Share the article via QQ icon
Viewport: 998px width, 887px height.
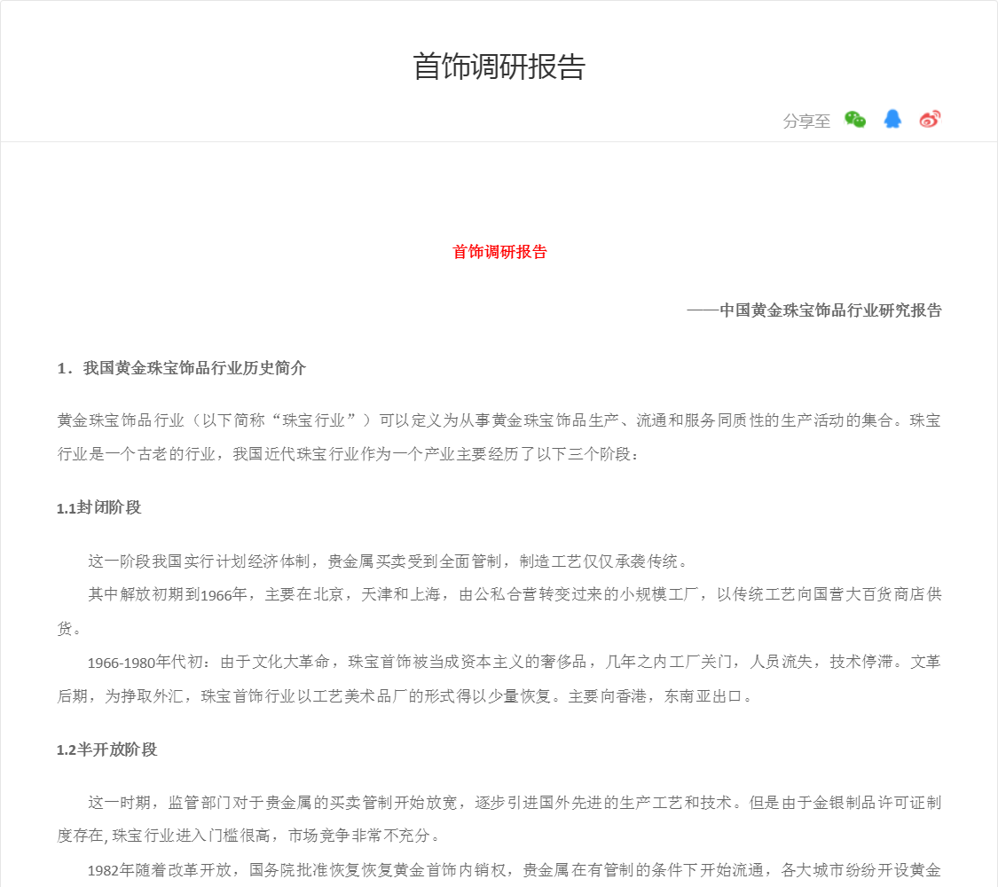(892, 119)
